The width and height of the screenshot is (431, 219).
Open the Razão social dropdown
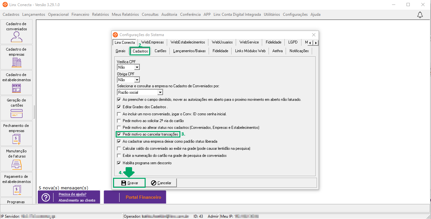(160, 92)
